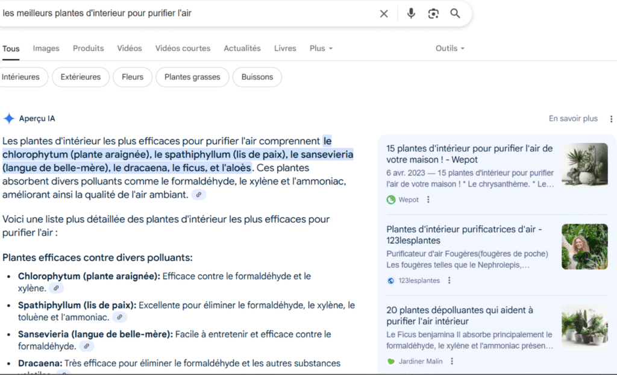Click the 'Voici une liste plus détaillée' paragraph
The image size is (617, 375).
[x=166, y=225]
